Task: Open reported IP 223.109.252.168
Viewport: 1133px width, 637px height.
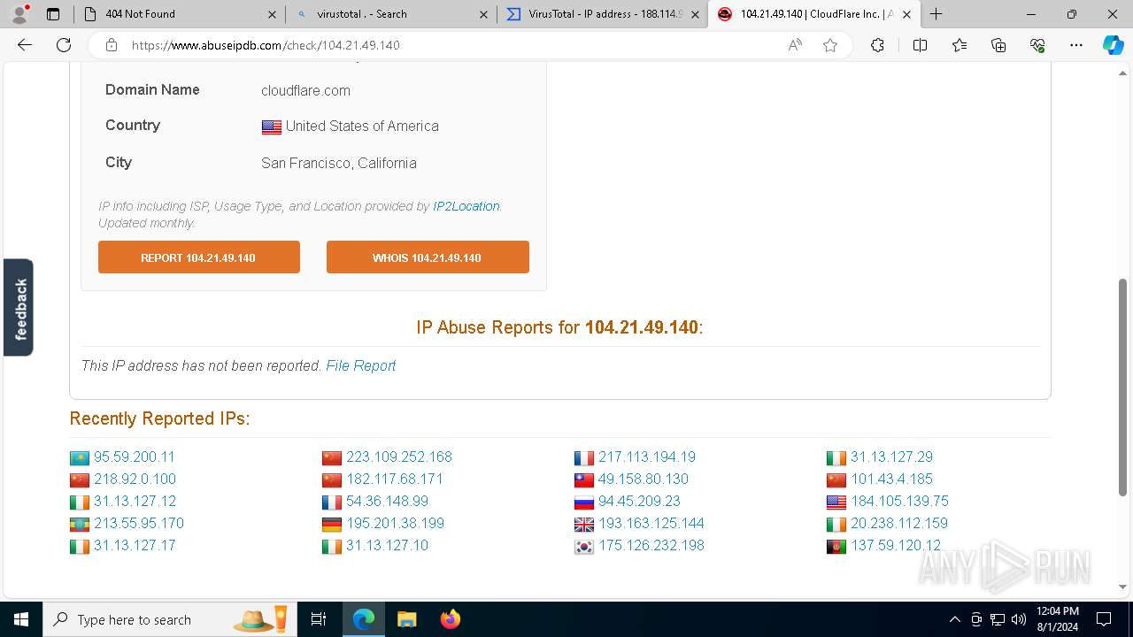Action: 399,457
